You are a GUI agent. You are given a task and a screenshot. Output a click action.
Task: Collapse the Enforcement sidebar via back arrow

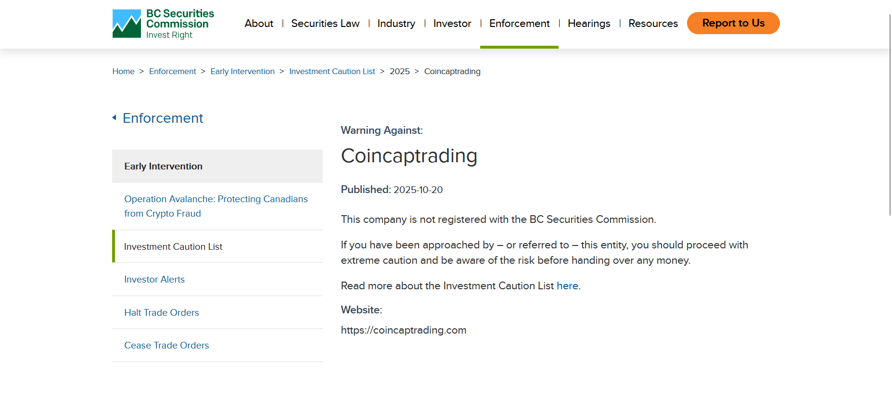pos(115,117)
